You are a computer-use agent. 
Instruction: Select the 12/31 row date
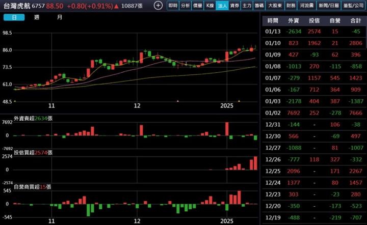273,125
